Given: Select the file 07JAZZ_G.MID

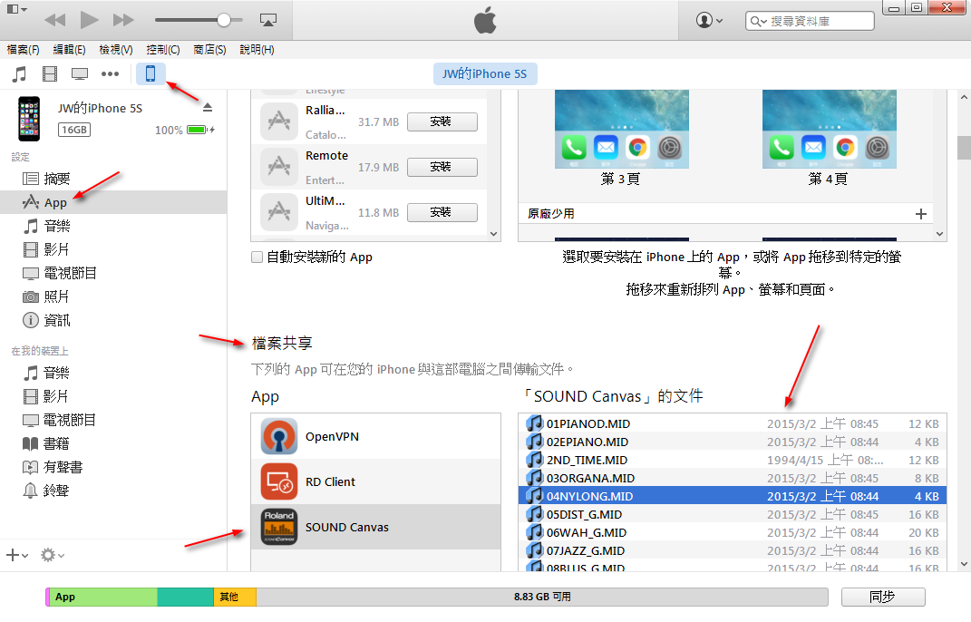Looking at the screenshot, I should (733, 550).
